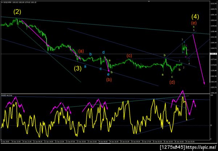
Task: Click the 1195.44 price scale label
Action: pyautogui.click(x=213, y=32)
